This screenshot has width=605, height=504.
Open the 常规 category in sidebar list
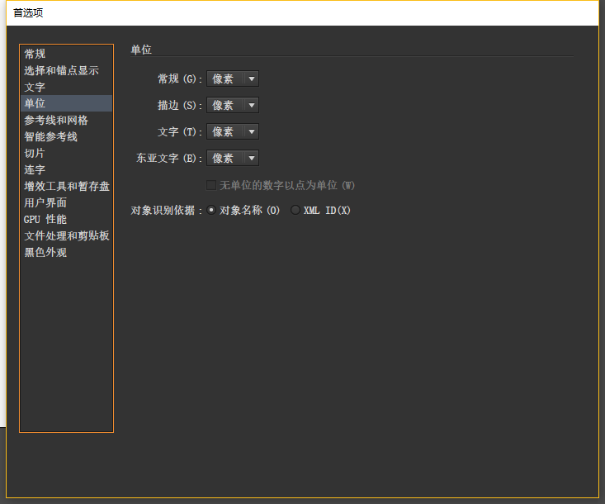pyautogui.click(x=66, y=54)
